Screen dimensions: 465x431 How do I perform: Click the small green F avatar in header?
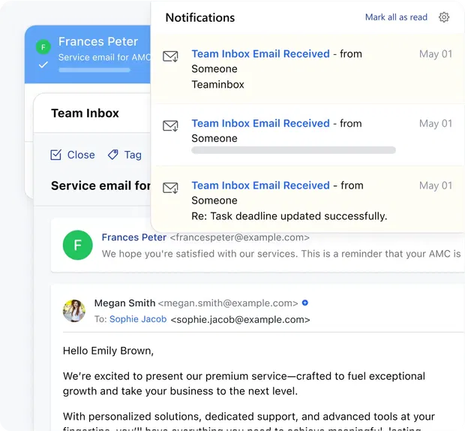tap(43, 47)
